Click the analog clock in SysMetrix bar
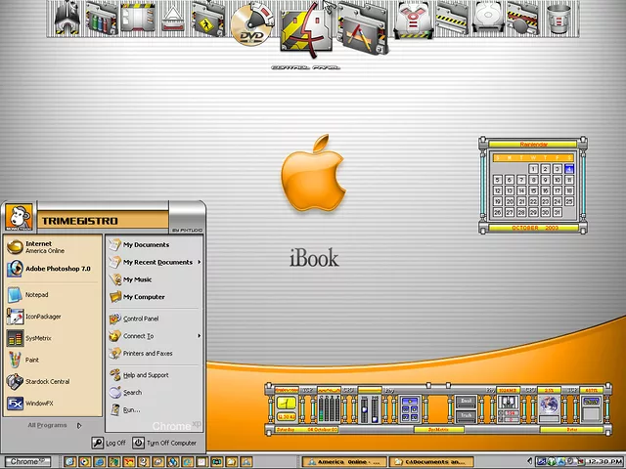 pyautogui.click(x=286, y=403)
